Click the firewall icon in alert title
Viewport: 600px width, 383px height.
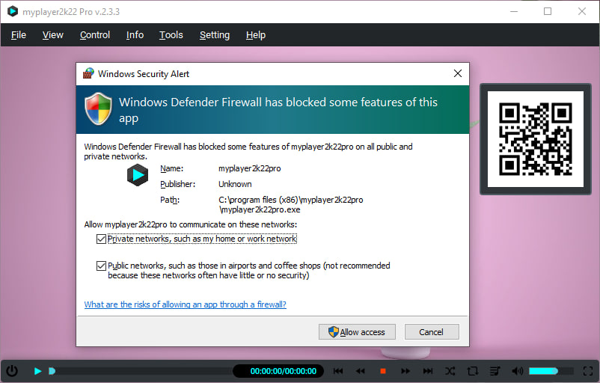click(88, 73)
